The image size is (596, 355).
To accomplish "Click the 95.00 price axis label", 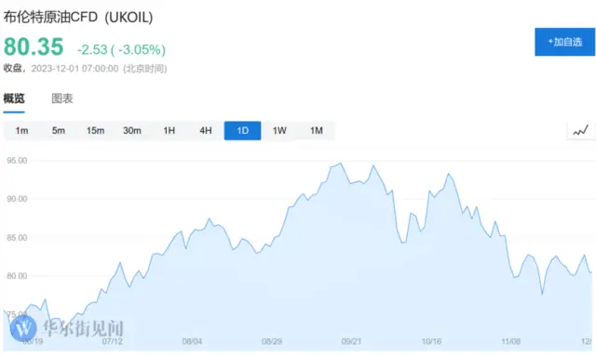I will [x=17, y=161].
